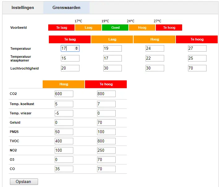Viewport: 222px width, 187px height.
Task: Click the red Te laag example swatch
Action: point(62,28)
